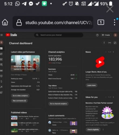
Task: Focus the Search across your channel field
Action: tap(59, 35)
